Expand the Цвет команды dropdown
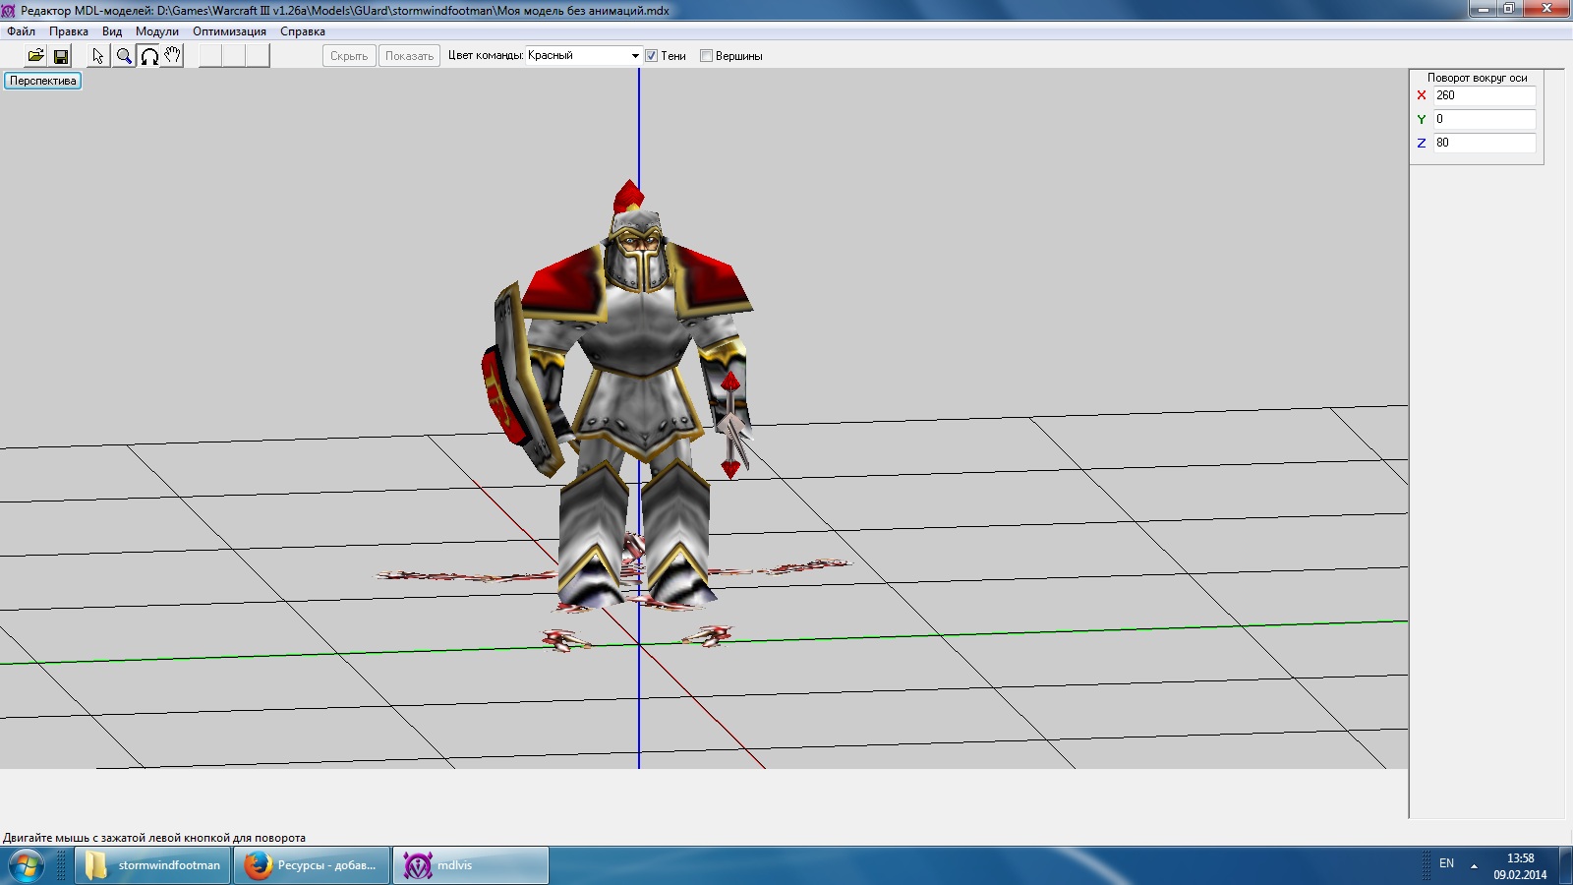Viewport: 1573px width, 885px height. coord(635,56)
